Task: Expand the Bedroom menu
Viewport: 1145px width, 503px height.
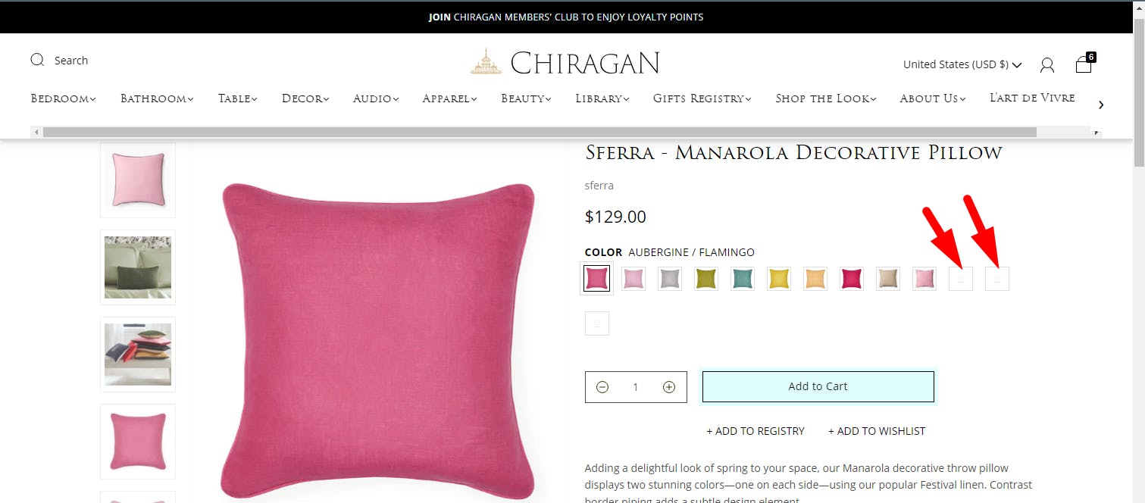Action: tap(63, 98)
